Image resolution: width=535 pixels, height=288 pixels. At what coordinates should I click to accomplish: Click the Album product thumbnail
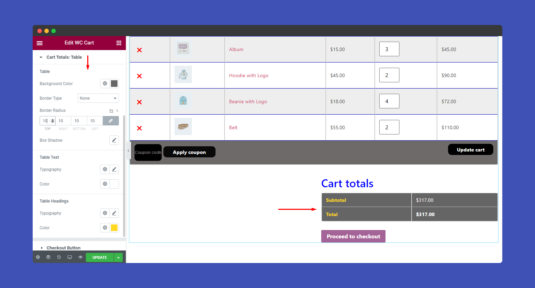coord(183,48)
